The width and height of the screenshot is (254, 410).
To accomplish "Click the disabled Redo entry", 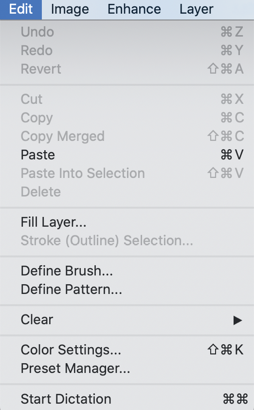I will [127, 51].
